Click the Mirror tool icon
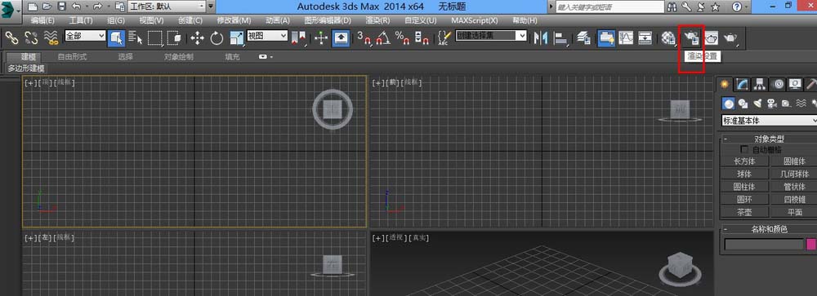 coord(540,38)
